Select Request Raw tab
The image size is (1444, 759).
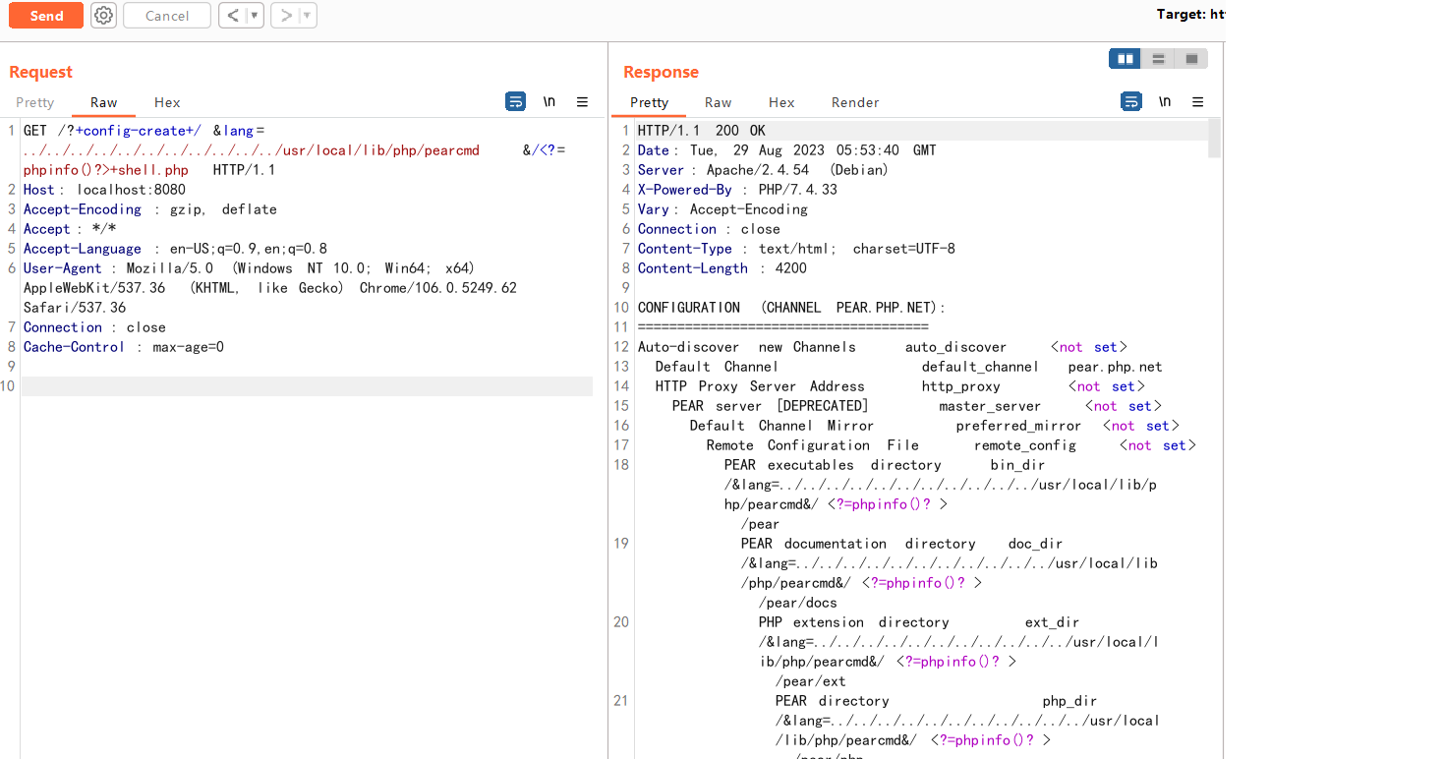point(103,102)
